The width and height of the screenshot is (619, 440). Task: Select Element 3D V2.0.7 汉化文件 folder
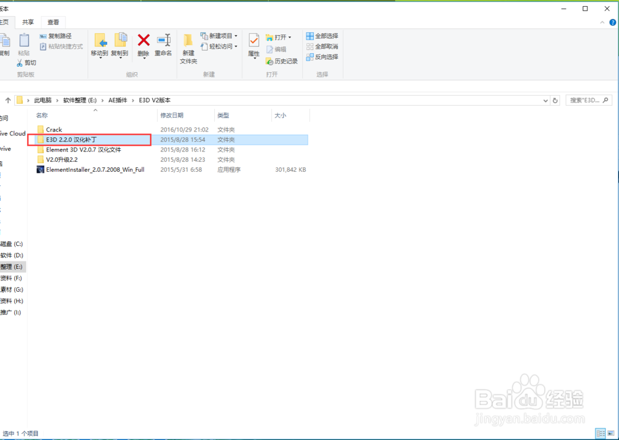pos(84,150)
